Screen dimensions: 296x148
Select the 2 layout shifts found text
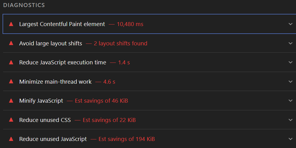(120, 43)
